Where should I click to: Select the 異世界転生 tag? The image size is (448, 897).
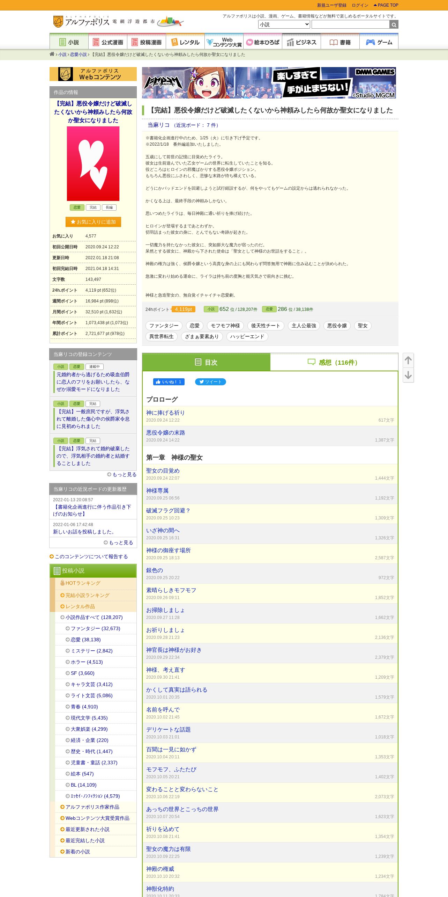point(162,336)
